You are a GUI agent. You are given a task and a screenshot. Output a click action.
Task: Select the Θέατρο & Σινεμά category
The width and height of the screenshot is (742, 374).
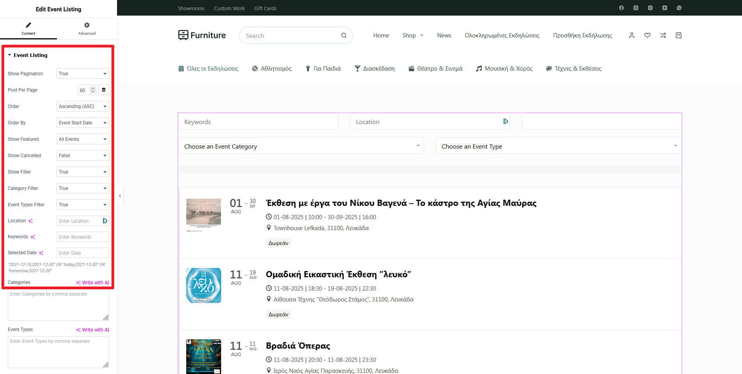pyautogui.click(x=435, y=69)
